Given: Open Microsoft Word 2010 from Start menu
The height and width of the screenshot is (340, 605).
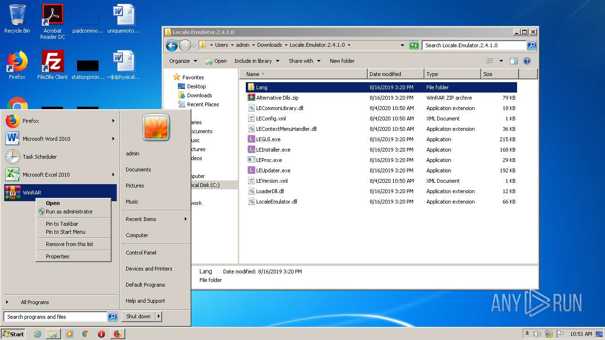Looking at the screenshot, I should [x=60, y=139].
